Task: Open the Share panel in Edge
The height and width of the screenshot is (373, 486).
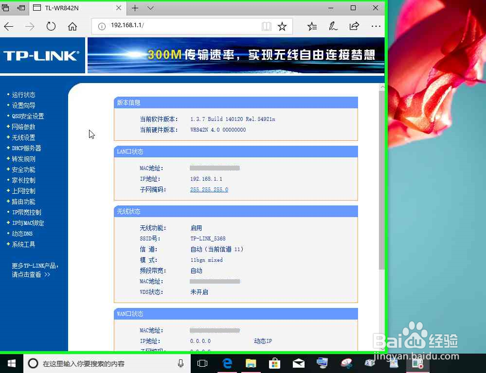Action: [x=354, y=27]
